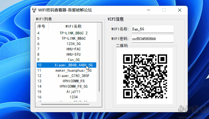Click the WIFI名称 column header

72,26
